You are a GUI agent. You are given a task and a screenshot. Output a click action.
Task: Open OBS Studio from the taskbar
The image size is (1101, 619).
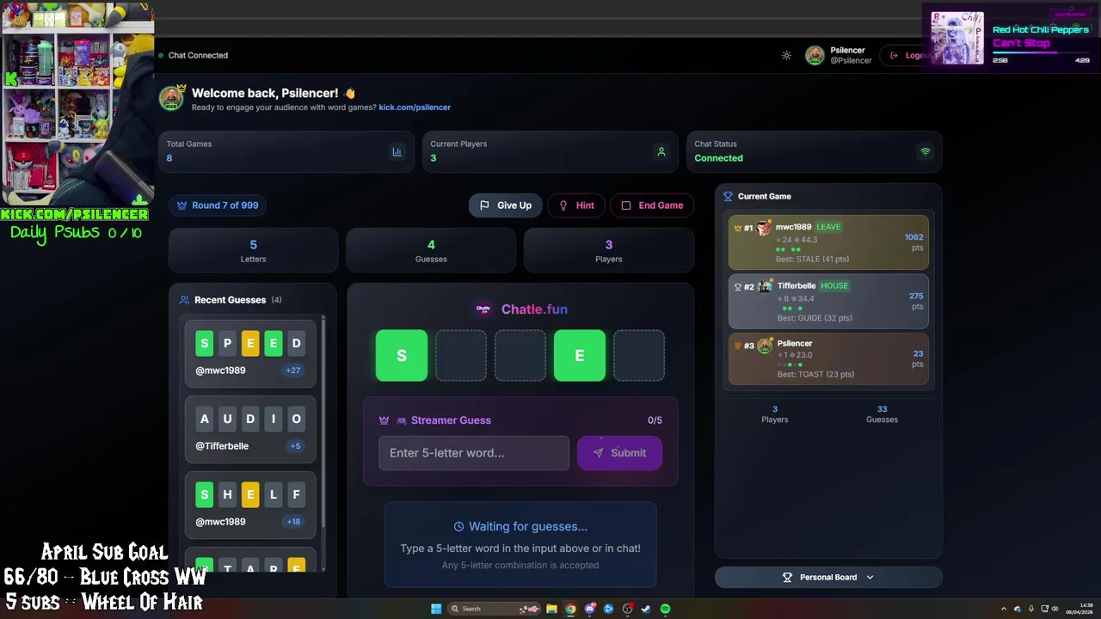point(626,609)
